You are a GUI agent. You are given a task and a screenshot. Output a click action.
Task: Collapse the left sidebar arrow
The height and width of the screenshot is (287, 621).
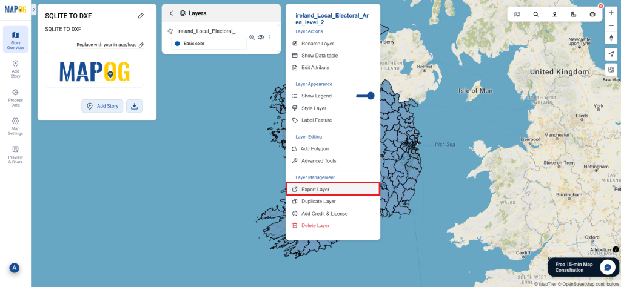pos(34,10)
